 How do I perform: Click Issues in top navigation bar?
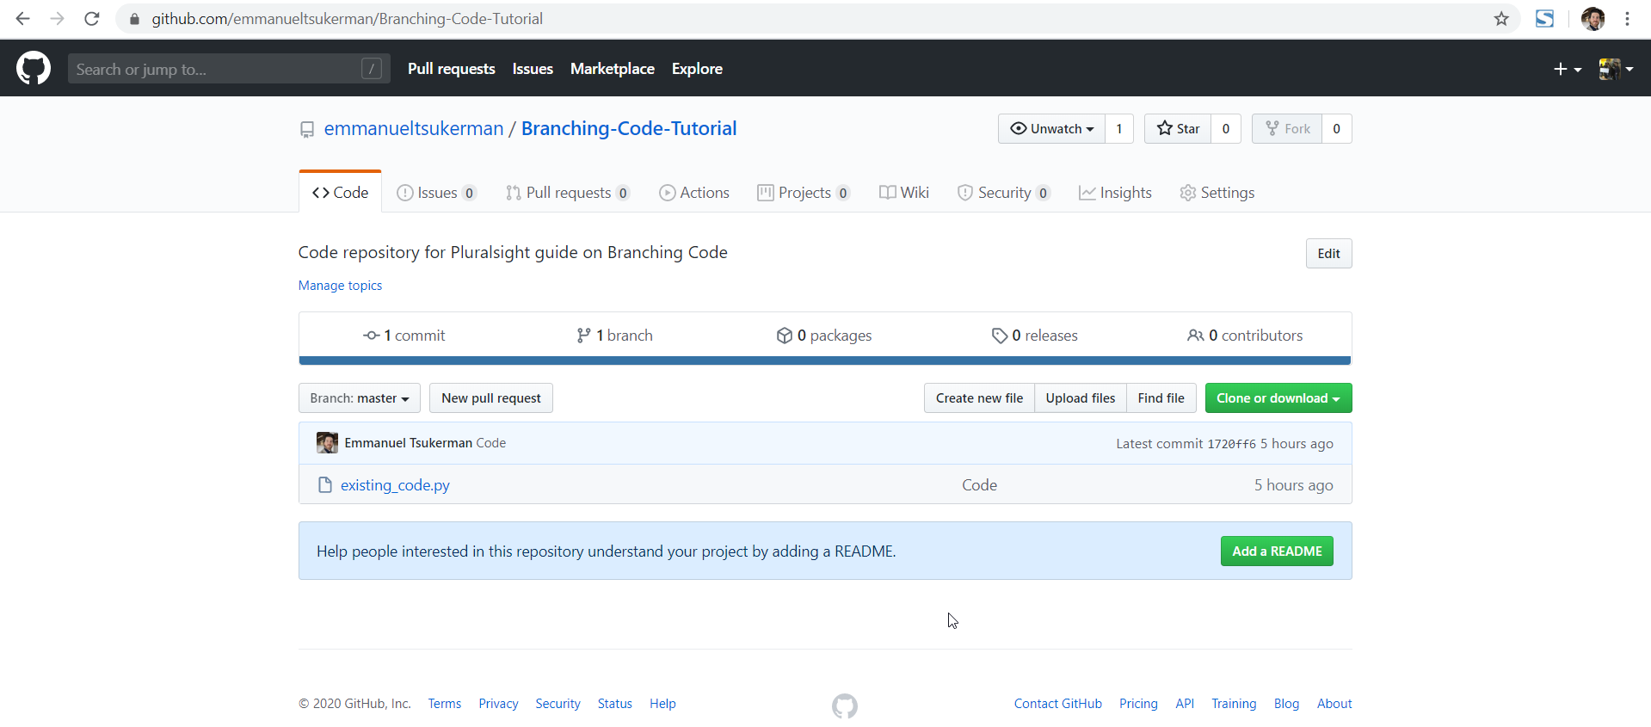[533, 69]
